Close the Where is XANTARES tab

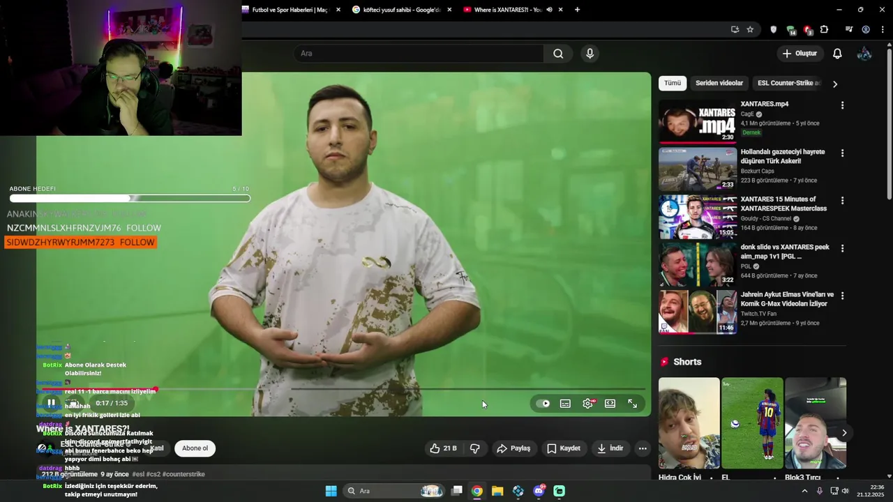(x=560, y=10)
